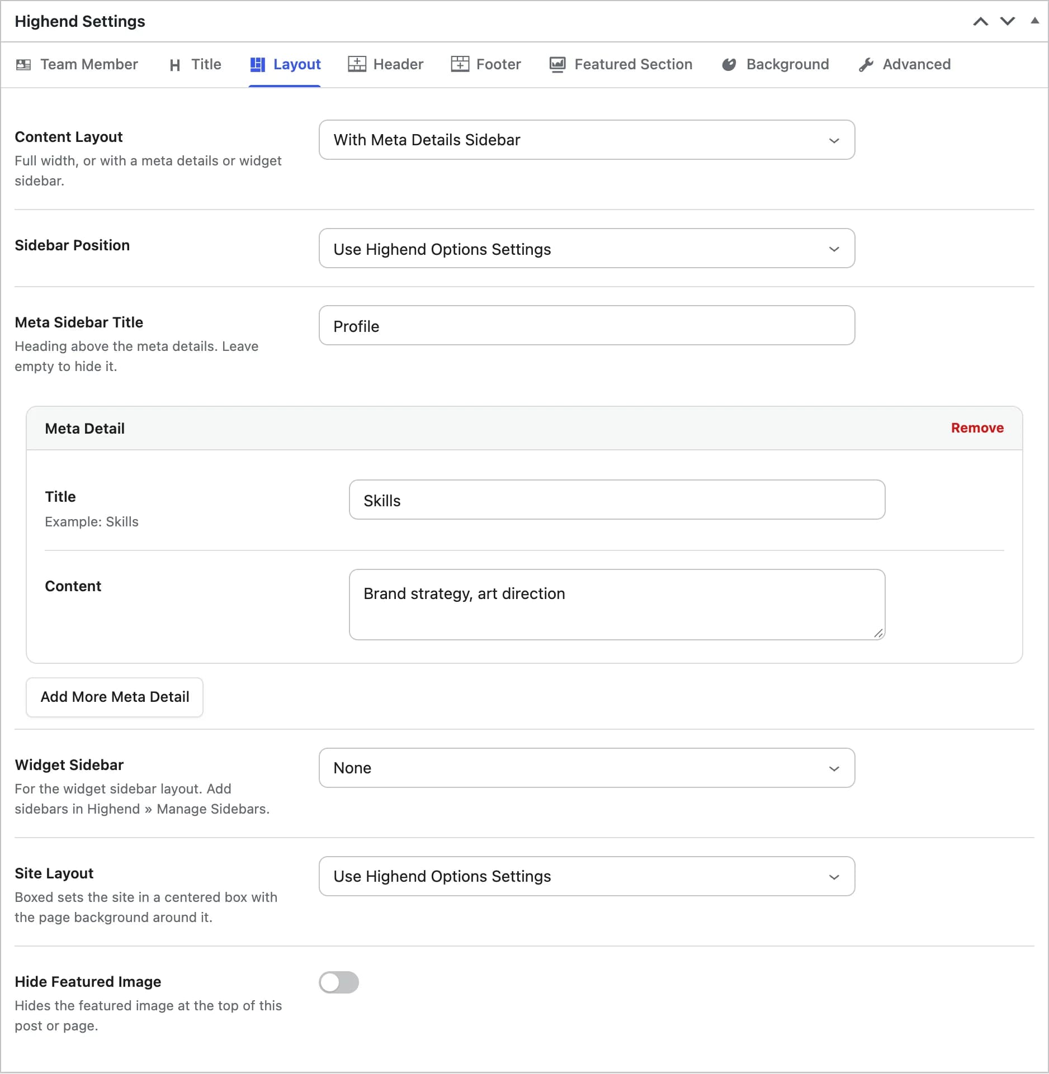This screenshot has width=1049, height=1074.
Task: Move Highend Settings panel up
Action: pyautogui.click(x=981, y=21)
